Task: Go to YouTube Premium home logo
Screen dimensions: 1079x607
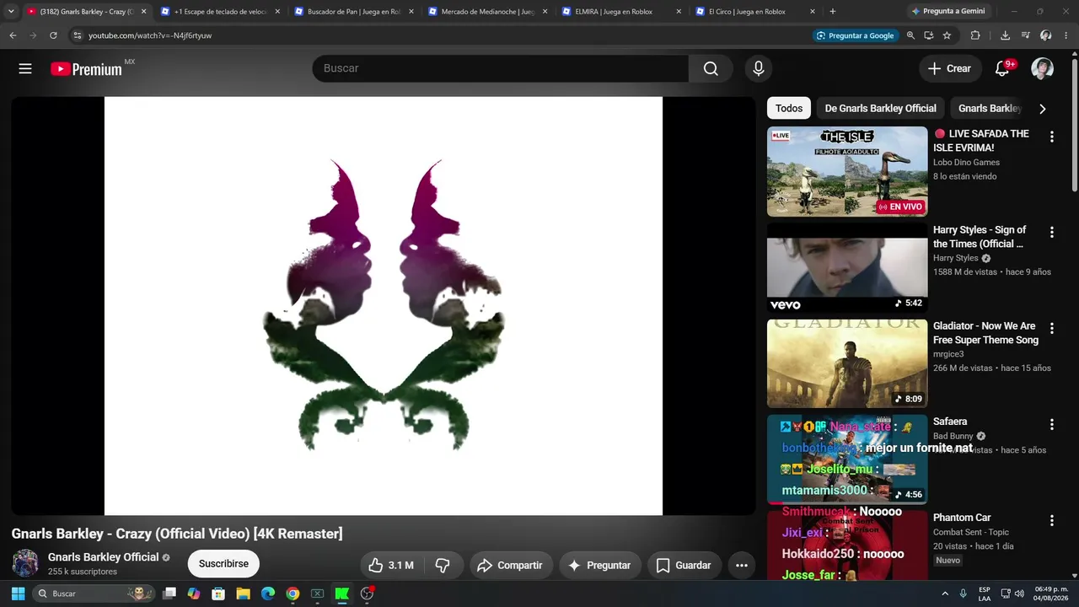Action: (x=87, y=69)
